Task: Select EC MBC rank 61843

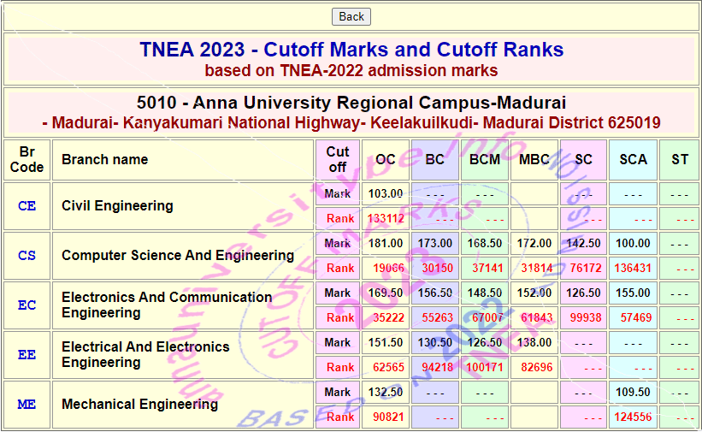Action: 537,317
